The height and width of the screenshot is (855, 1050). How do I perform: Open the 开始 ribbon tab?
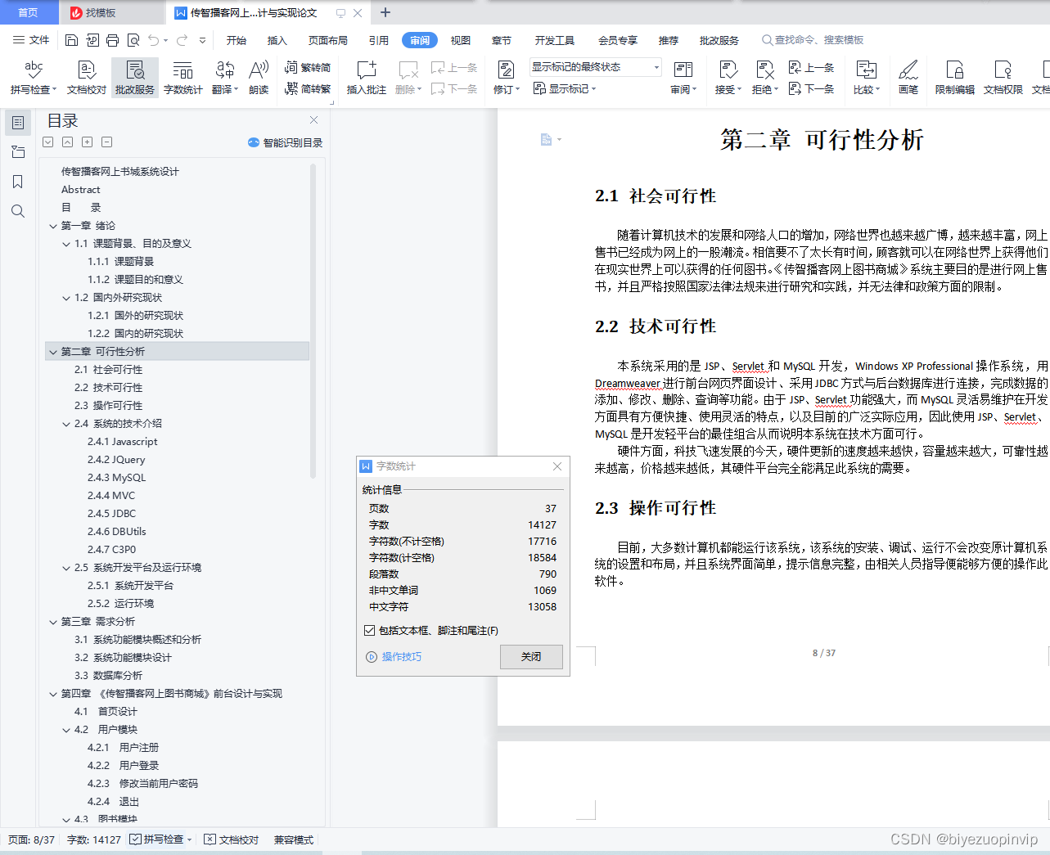237,40
